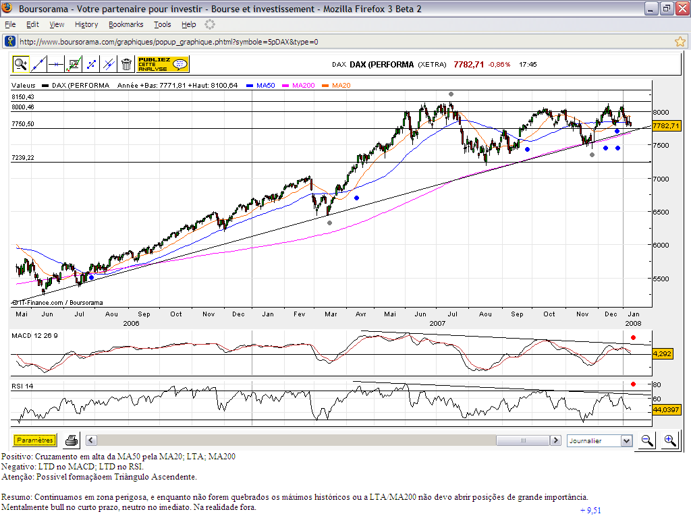Open the Tools menu

(x=162, y=25)
